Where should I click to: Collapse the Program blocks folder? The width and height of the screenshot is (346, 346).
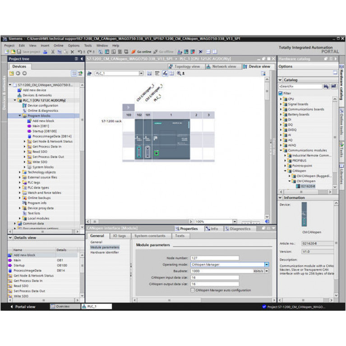point(20,115)
